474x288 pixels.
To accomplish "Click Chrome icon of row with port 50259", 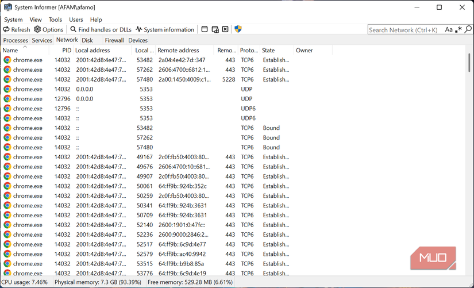I will pos(7,195).
